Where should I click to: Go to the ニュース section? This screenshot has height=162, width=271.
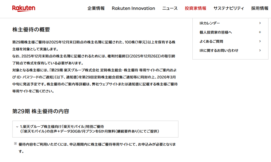coord(170,8)
